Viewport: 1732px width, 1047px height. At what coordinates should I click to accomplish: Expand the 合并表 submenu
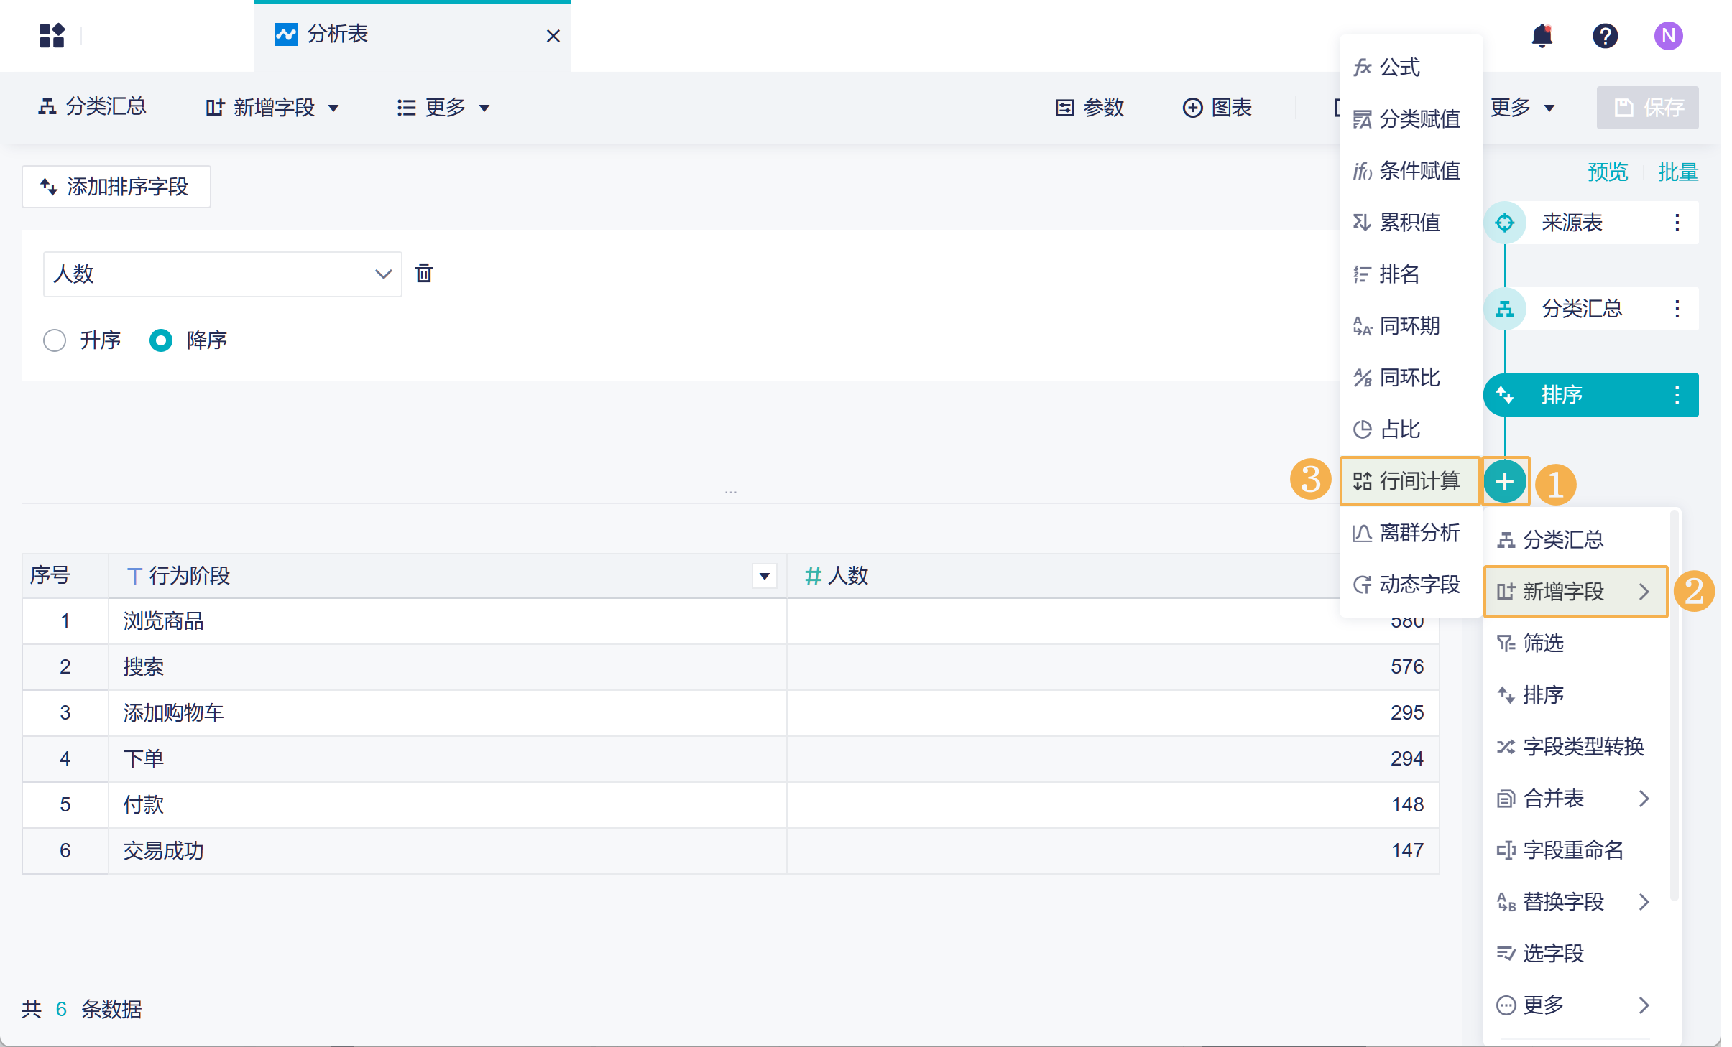point(1574,798)
